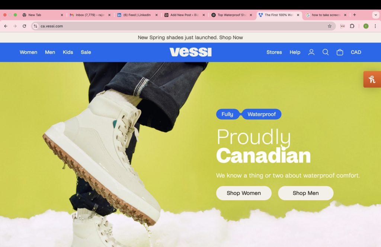Open the Women navigation menu
381x247 pixels.
28,52
